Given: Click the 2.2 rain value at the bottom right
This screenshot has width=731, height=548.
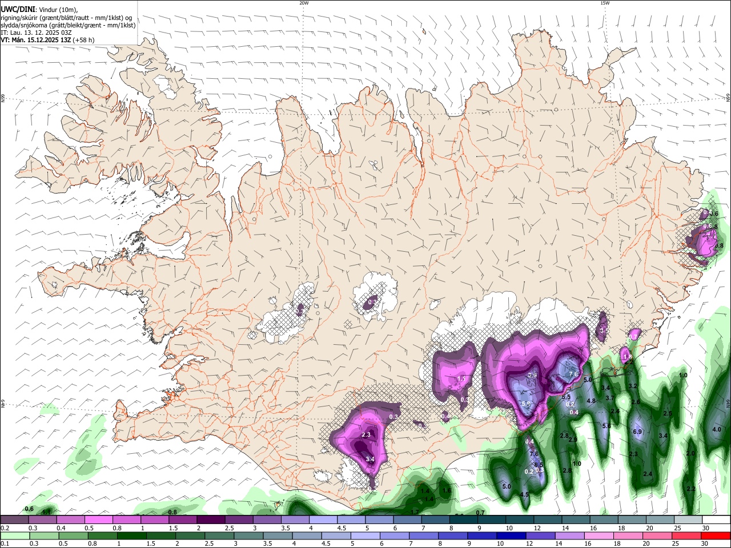Looking at the screenshot, I should (x=691, y=489).
